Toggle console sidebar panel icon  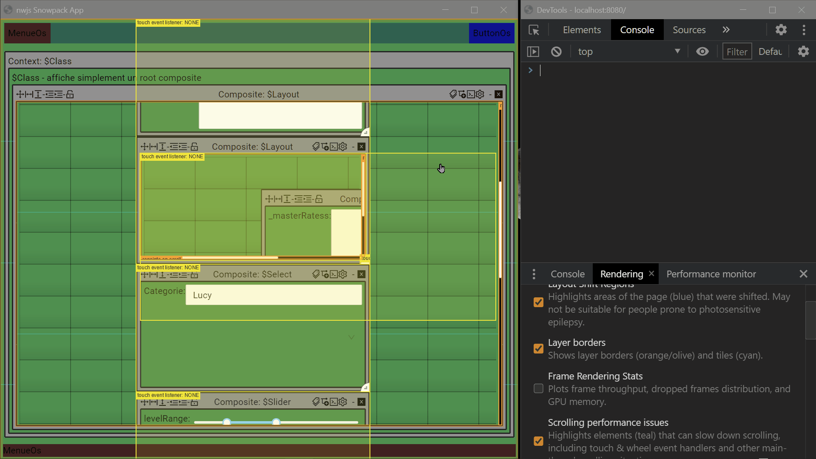tap(533, 51)
